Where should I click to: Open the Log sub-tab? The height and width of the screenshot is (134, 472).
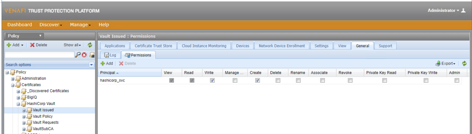click(x=110, y=55)
